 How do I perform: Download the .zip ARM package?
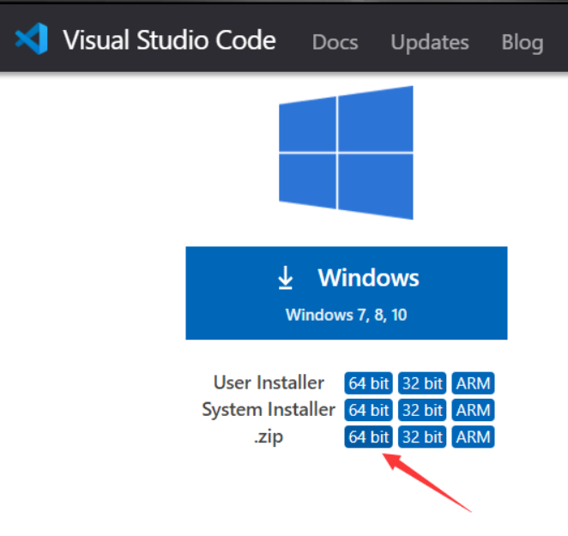point(474,437)
